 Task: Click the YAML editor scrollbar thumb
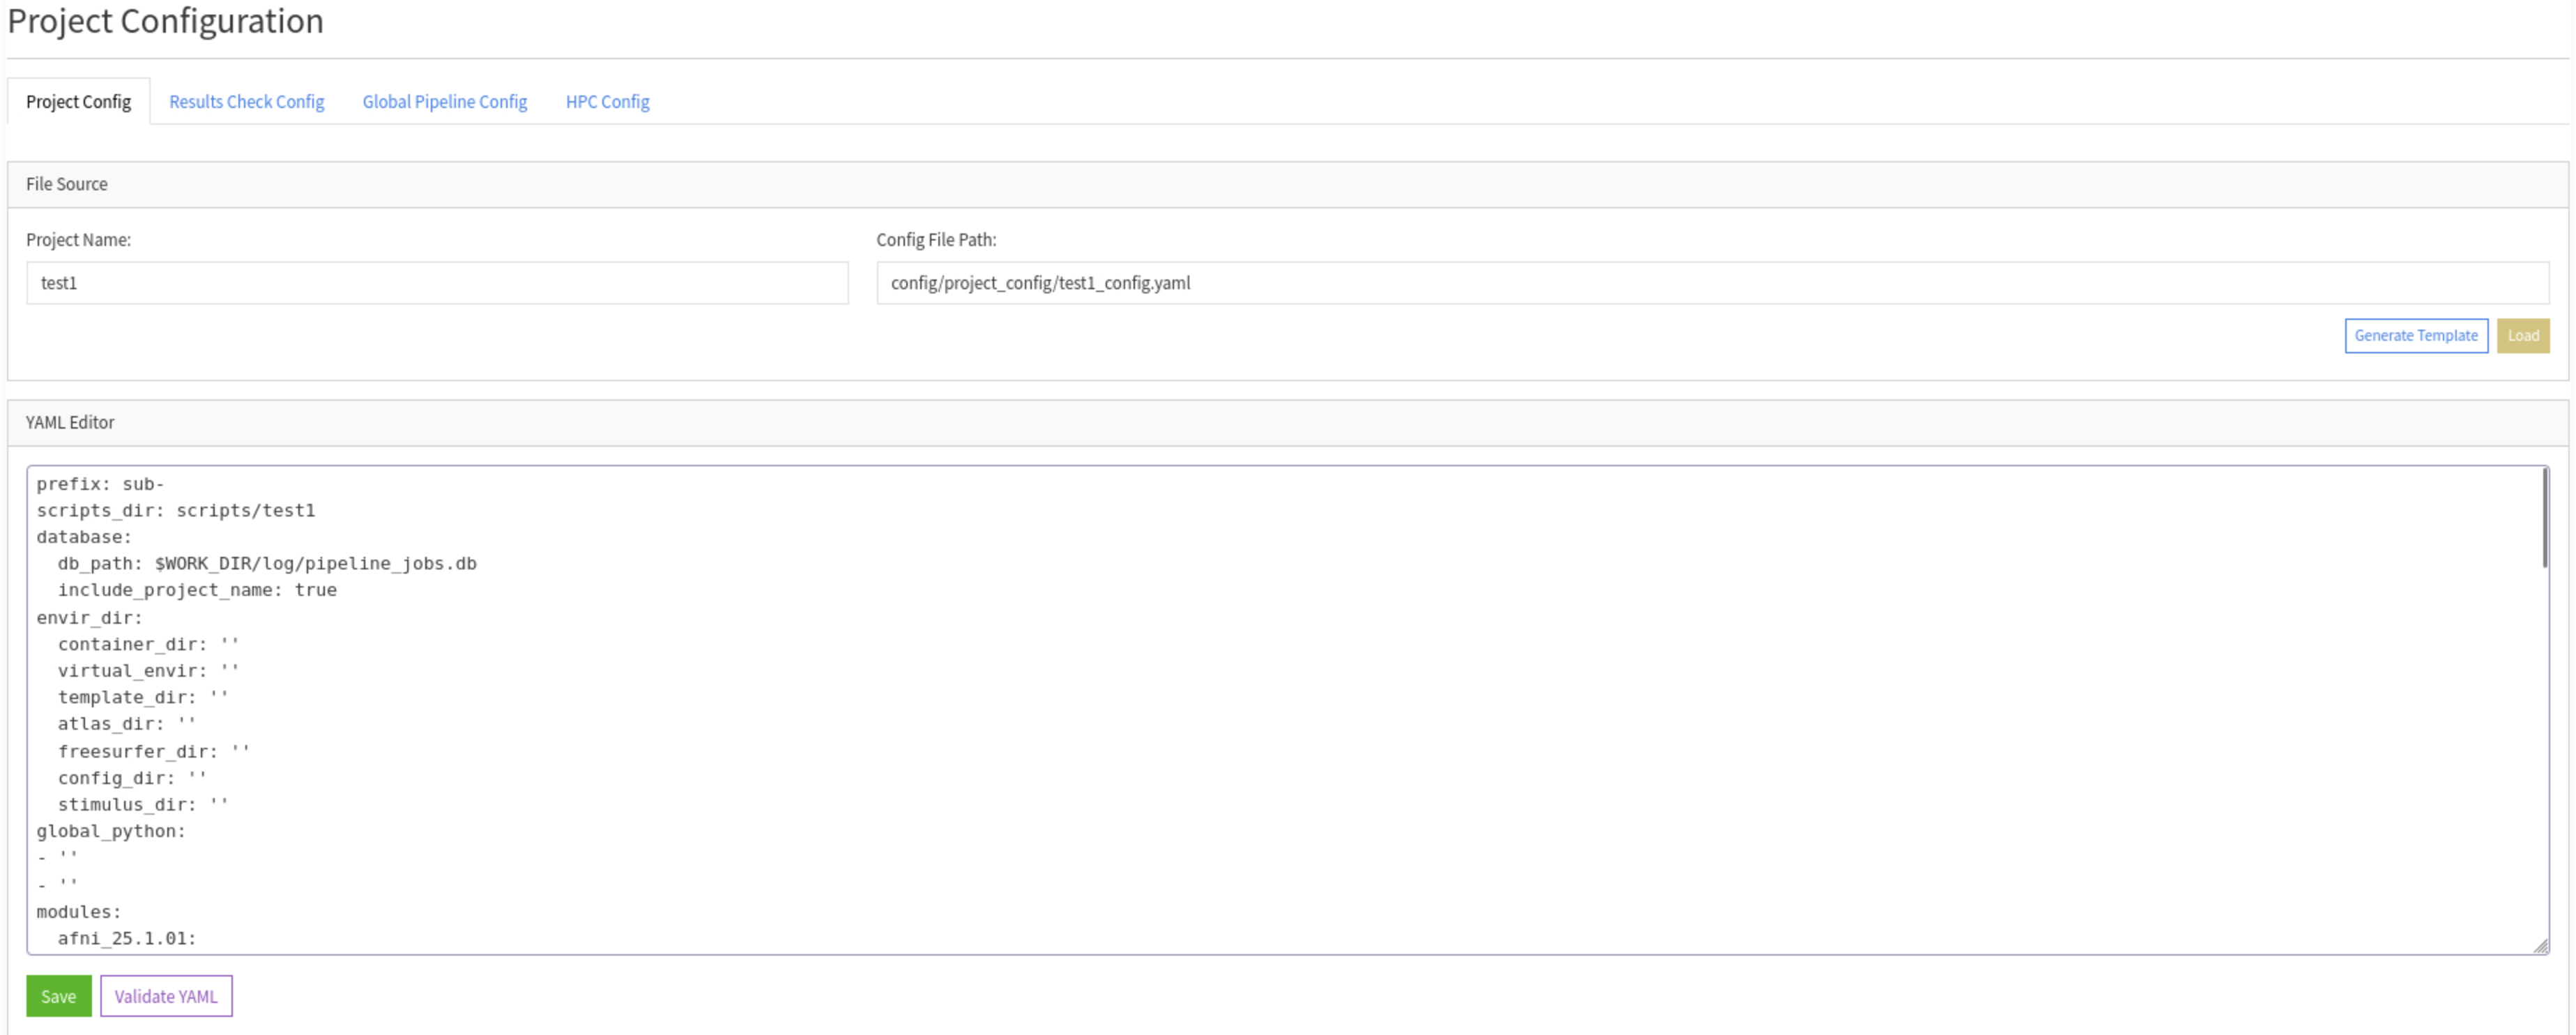pyautogui.click(x=2544, y=519)
